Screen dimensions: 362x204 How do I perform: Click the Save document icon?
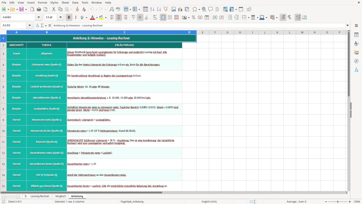pos(21,9)
